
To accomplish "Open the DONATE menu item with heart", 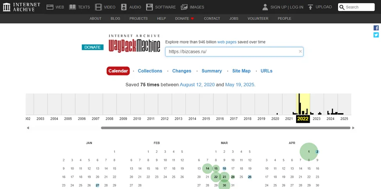I will tap(184, 18).
